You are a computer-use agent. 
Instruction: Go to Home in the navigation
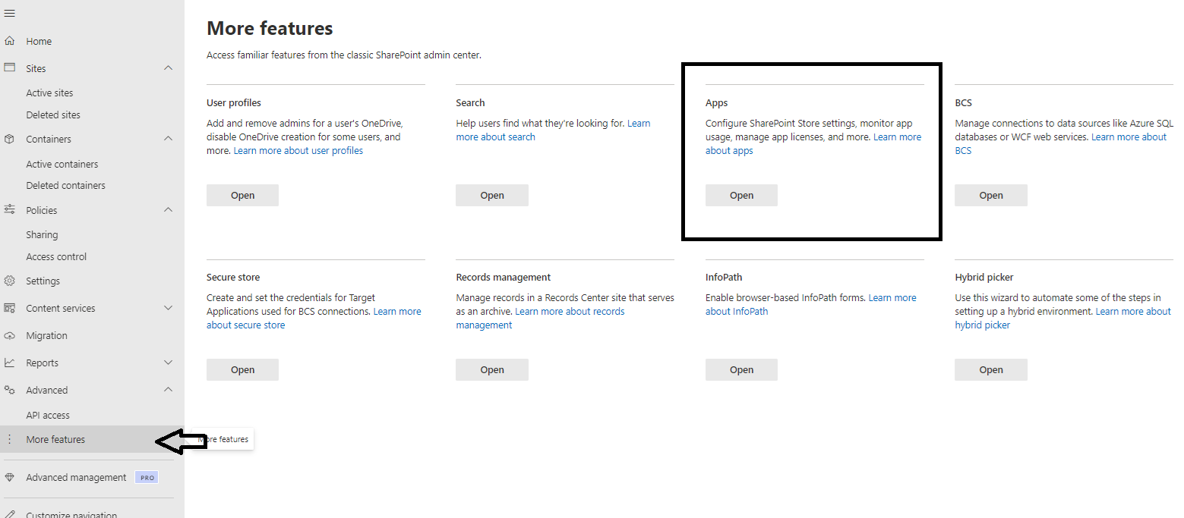pyautogui.click(x=39, y=41)
